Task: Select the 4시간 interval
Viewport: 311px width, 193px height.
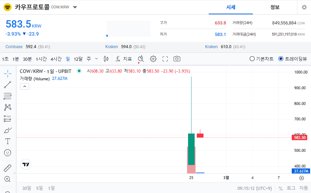Action: [56, 59]
